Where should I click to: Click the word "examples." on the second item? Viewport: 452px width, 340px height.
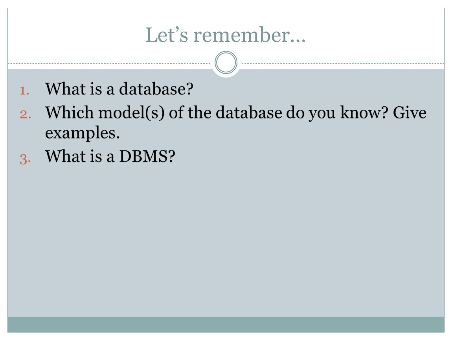click(83, 133)
